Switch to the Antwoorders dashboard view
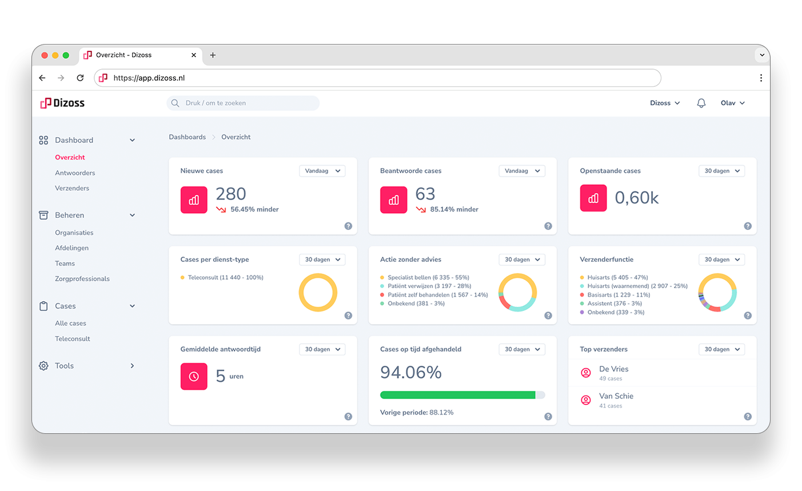 (x=74, y=172)
